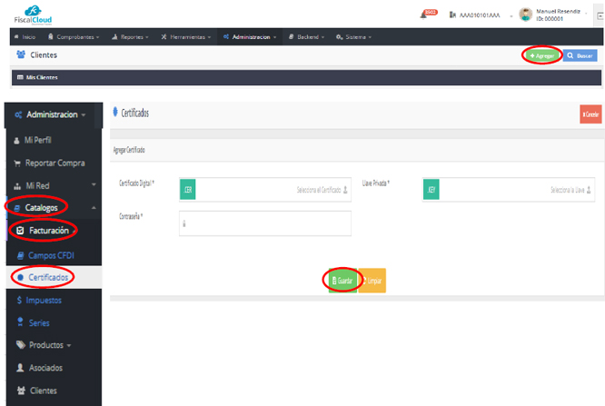Expand the AAA010101AAA company dropdown

click(511, 16)
